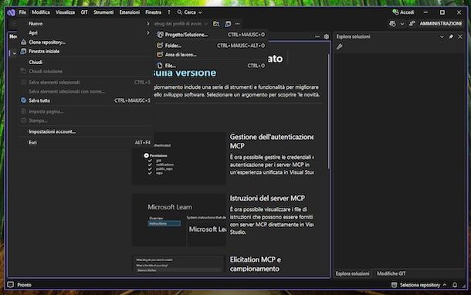Click Seleziona repository in status bar
This screenshot has height=295, width=471.
420,285
